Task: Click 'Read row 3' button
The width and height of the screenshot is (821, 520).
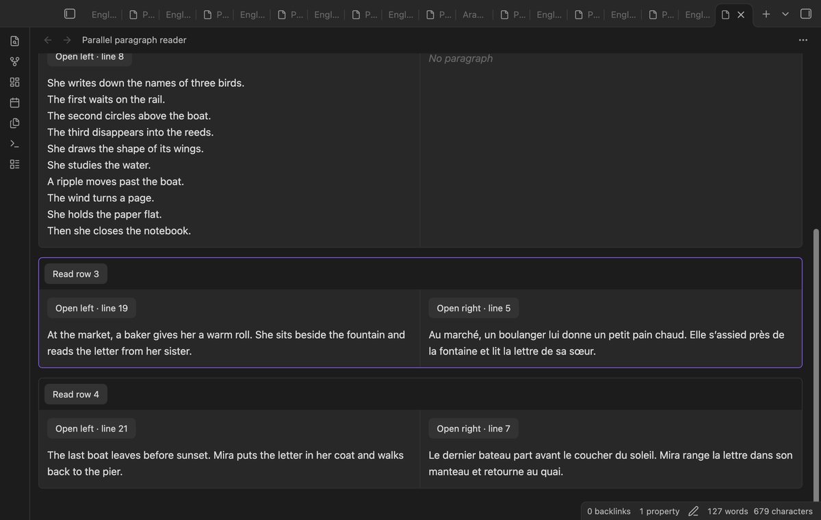Action: pyautogui.click(x=76, y=274)
